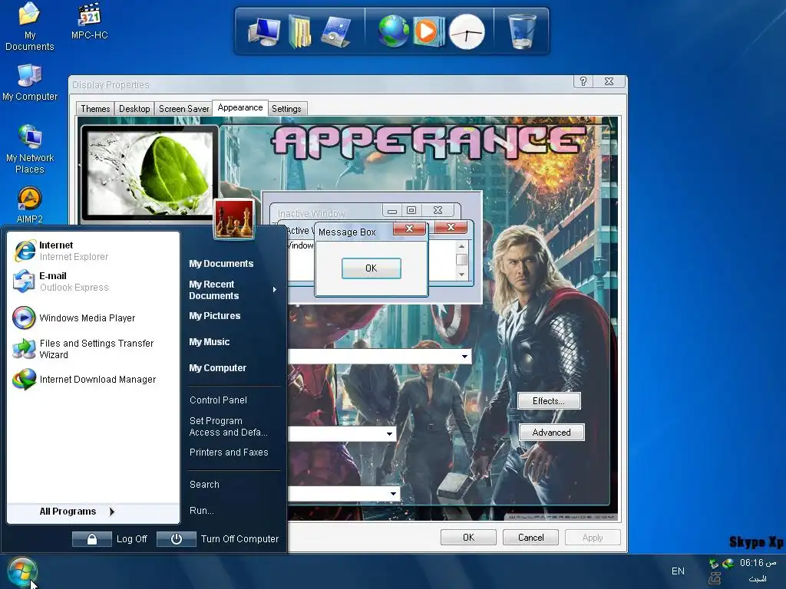Select the My Computer desktop icon
This screenshot has width=786, height=589.
pyautogui.click(x=30, y=83)
